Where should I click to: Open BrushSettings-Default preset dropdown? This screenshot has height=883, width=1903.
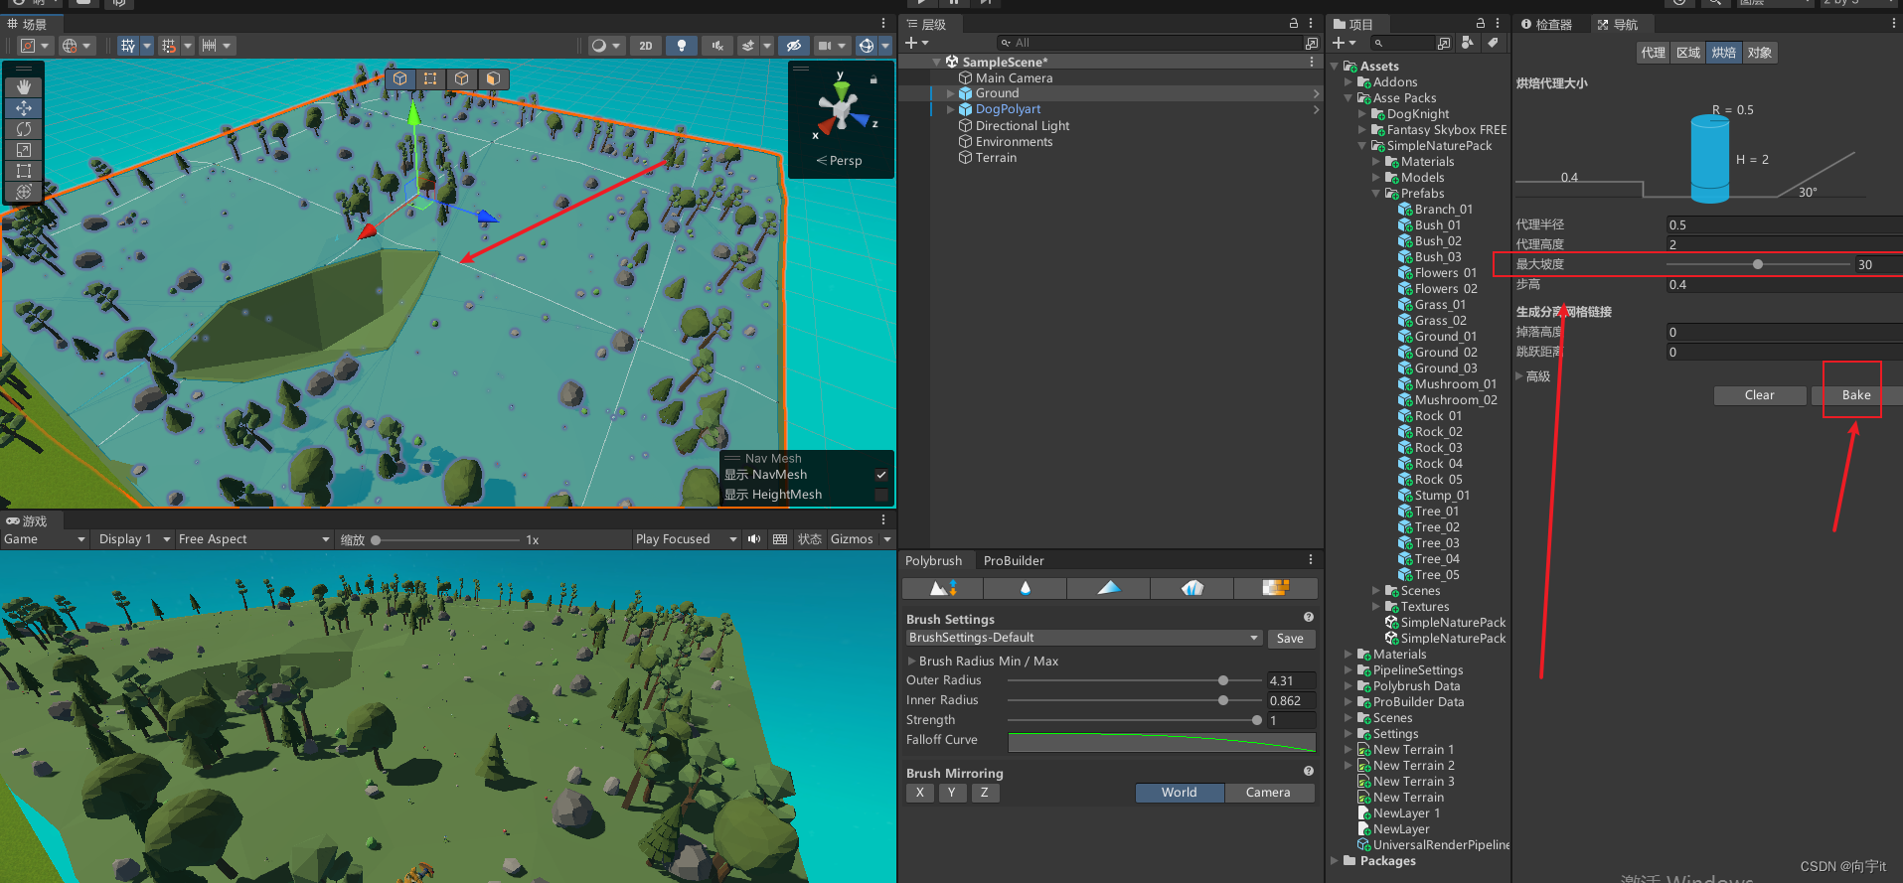1083,638
